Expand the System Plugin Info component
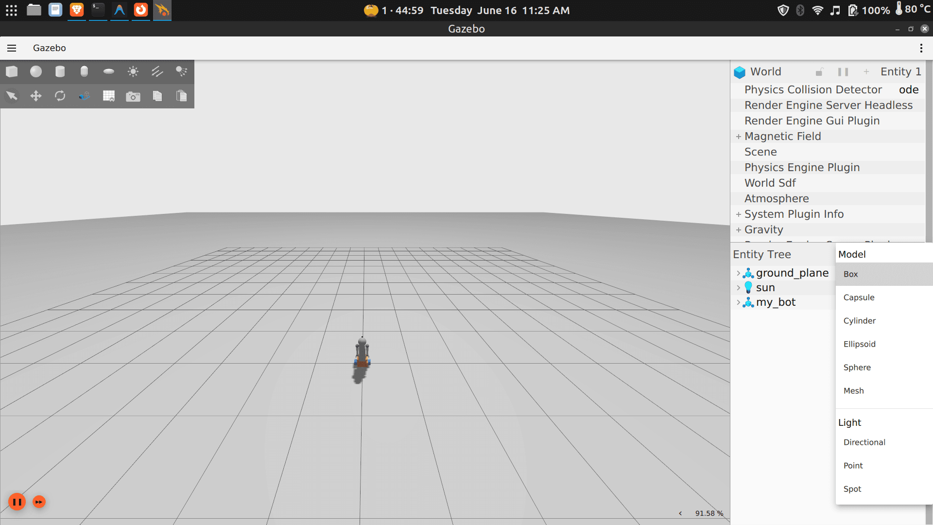 (739, 214)
